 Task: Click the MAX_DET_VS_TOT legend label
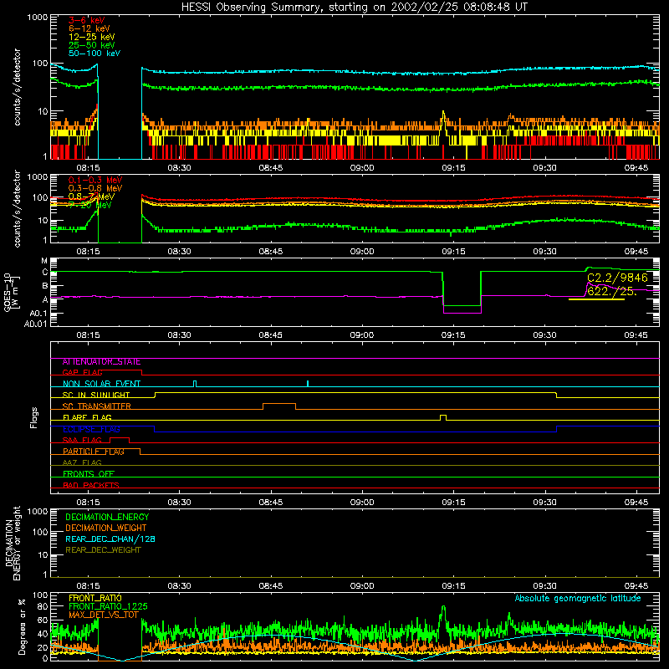[x=104, y=615]
